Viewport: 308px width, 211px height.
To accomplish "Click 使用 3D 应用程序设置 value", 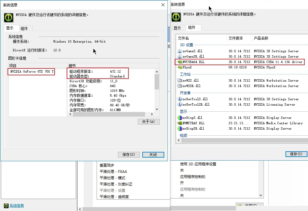I will tap(198, 164).
